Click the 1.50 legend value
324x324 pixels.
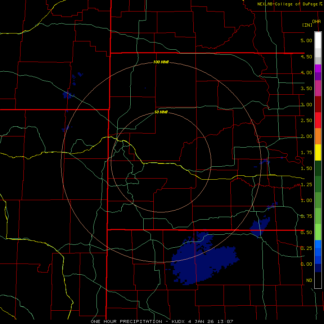306,168
